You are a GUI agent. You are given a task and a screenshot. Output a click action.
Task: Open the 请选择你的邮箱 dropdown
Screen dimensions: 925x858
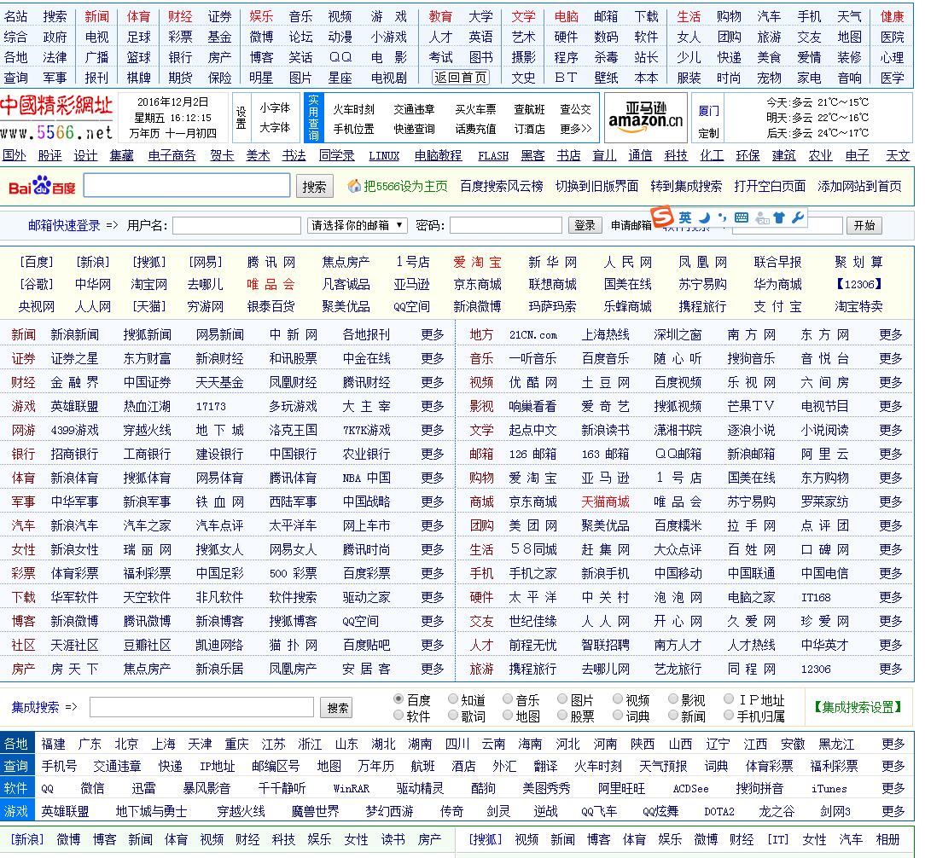point(357,225)
